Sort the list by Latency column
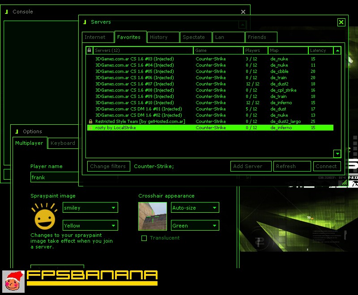 [x=320, y=51]
